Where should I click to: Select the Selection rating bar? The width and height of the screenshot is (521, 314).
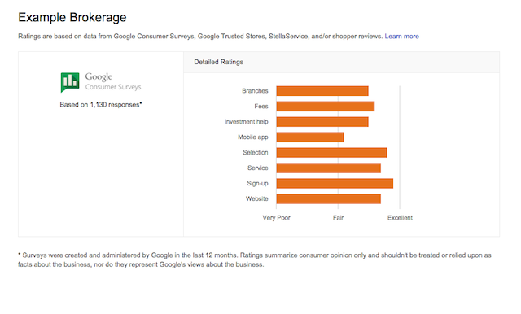(x=331, y=153)
